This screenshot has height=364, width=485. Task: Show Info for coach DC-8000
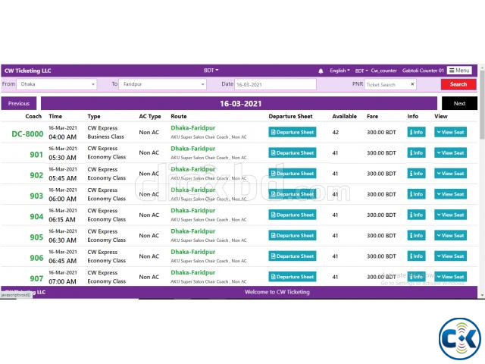tap(416, 132)
